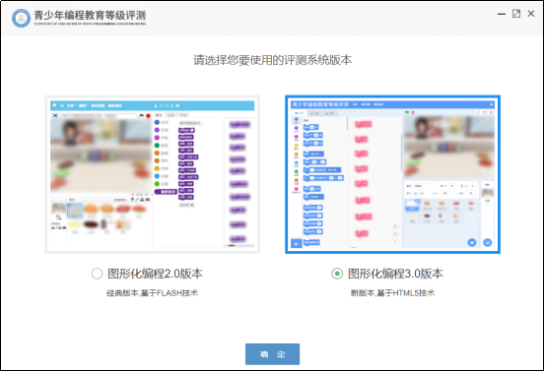Select the 图形化编程3.0版本 radio button
The height and width of the screenshot is (372, 545).
(x=337, y=274)
